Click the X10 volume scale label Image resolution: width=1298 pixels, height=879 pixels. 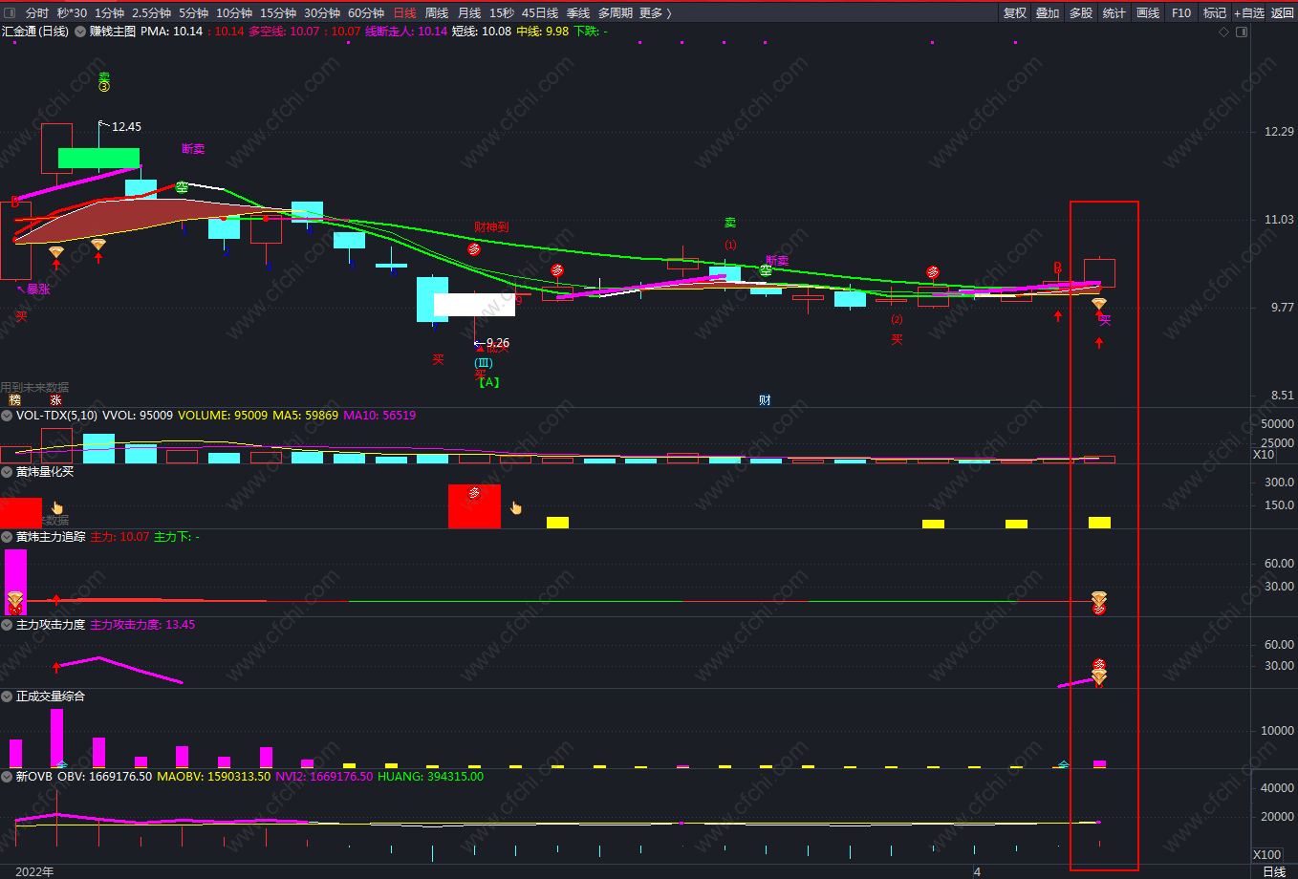[x=1265, y=455]
